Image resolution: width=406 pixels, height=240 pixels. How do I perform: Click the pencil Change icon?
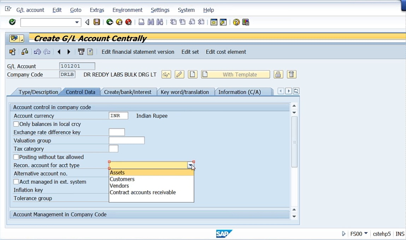pos(179,75)
